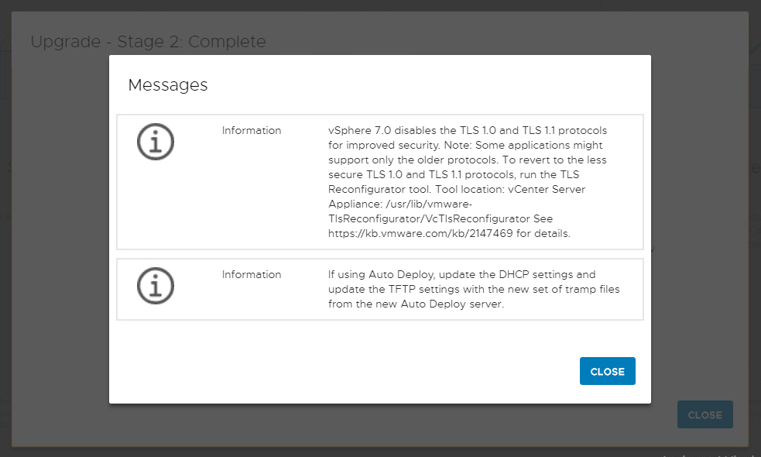Click the dimmed CLOSE button behind the dialog
Viewport: 761px width, 457px height.
click(x=704, y=414)
